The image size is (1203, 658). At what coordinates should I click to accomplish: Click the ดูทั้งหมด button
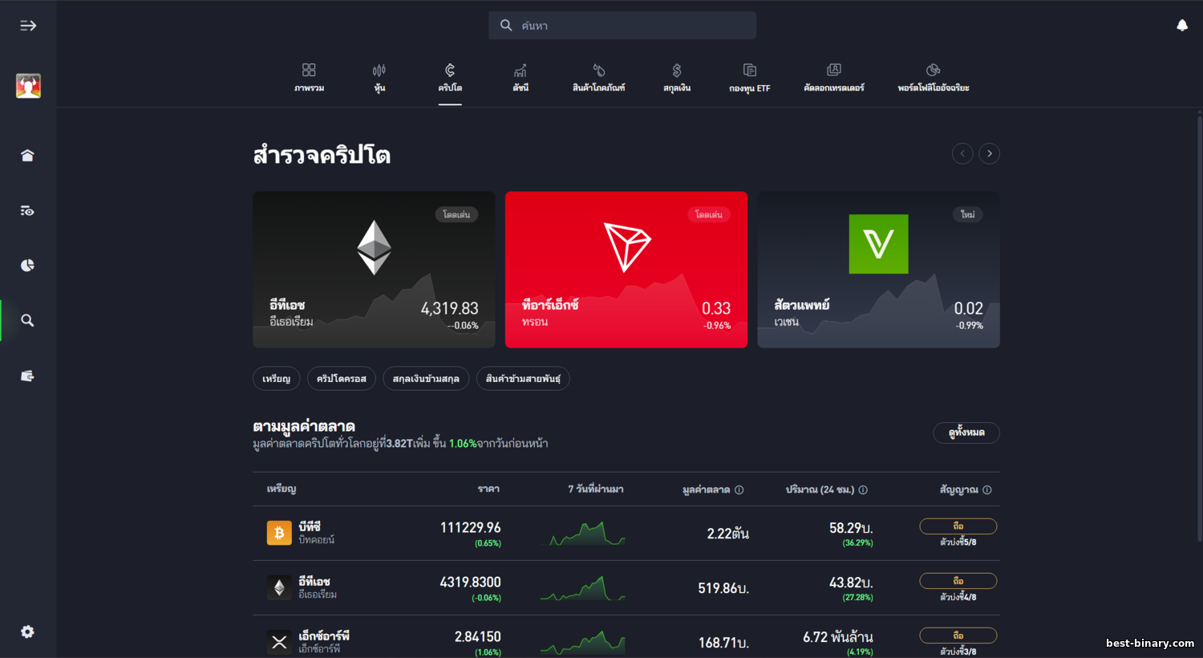pyautogui.click(x=966, y=433)
